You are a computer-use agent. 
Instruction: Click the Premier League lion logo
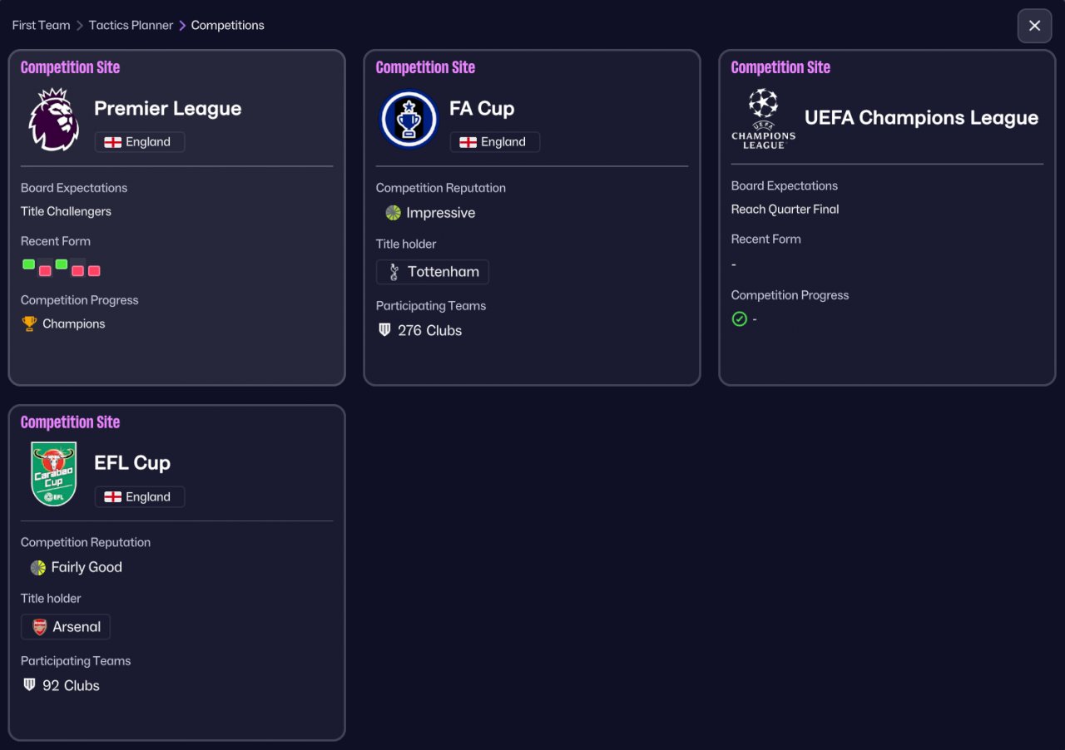point(53,120)
